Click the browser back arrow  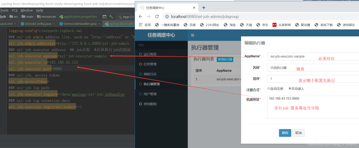pos(141,17)
